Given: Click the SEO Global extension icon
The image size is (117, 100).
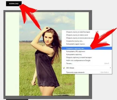Looking at the screenshot, I should pos(64,68).
